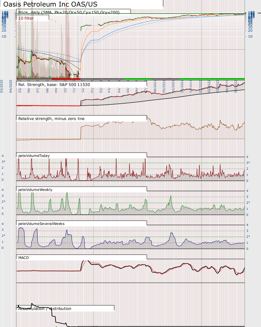Select the Rel. Strength S&P 500 label
The image size is (261, 327).
54,84
